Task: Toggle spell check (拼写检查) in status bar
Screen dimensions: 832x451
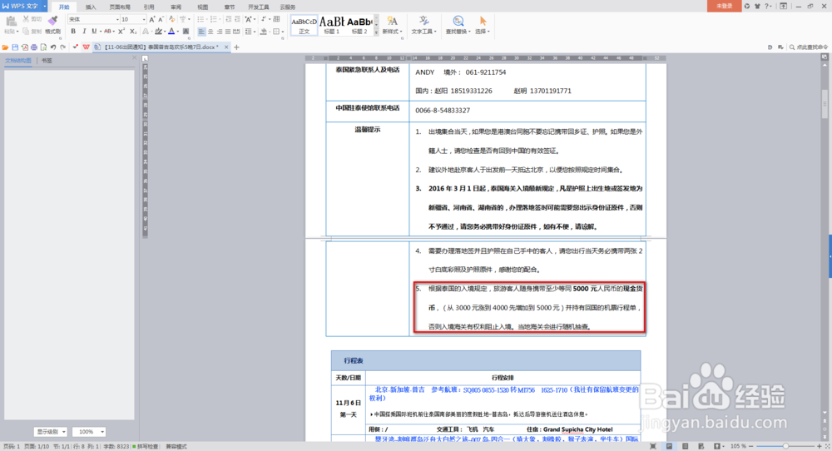Action: [146, 446]
